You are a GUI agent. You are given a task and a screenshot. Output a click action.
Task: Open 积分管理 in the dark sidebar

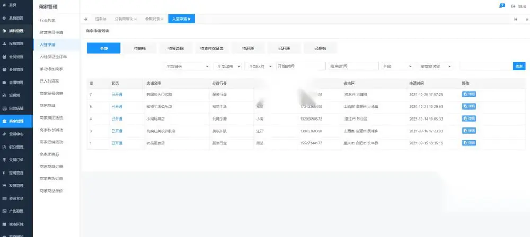click(x=16, y=147)
